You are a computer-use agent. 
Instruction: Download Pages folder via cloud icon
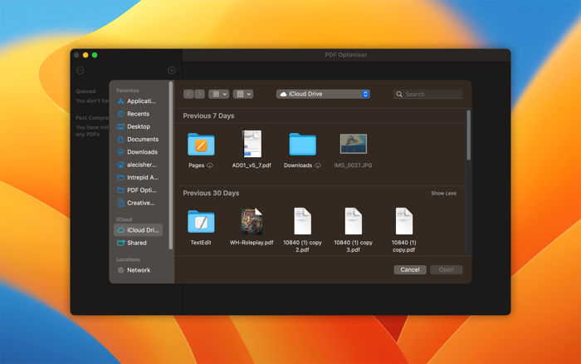(x=210, y=165)
